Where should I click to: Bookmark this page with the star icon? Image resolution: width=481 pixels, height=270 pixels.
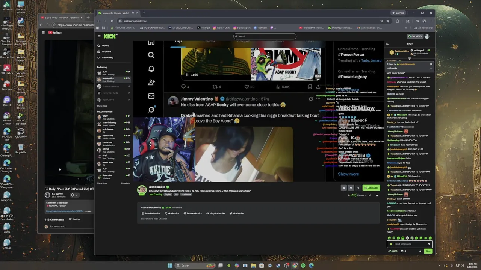tap(388, 21)
